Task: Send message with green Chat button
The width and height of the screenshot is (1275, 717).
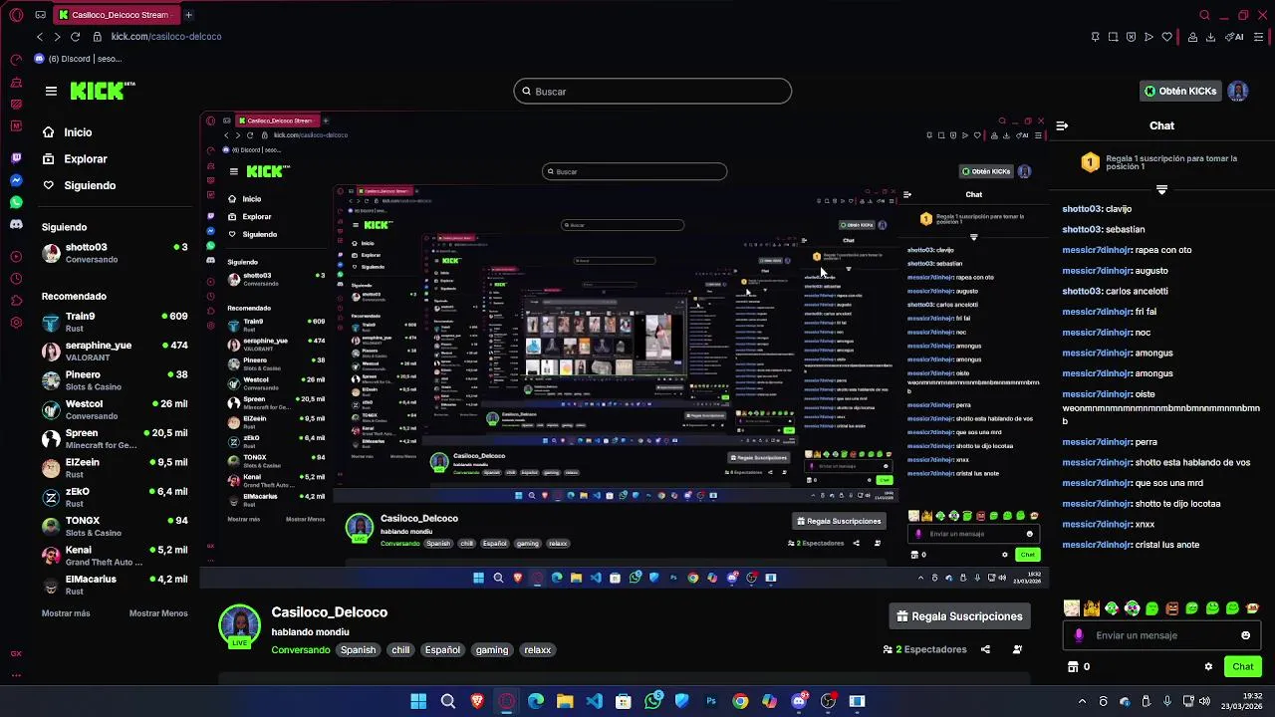Action: click(x=1243, y=666)
